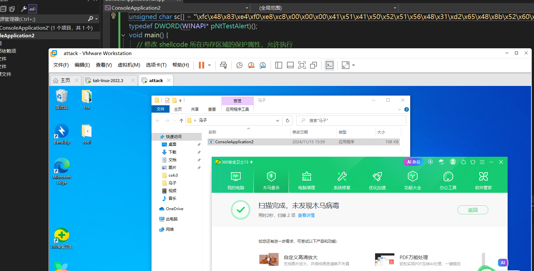The image size is (534, 271).
Task: Open 功能大全 features in 360
Action: point(413,181)
